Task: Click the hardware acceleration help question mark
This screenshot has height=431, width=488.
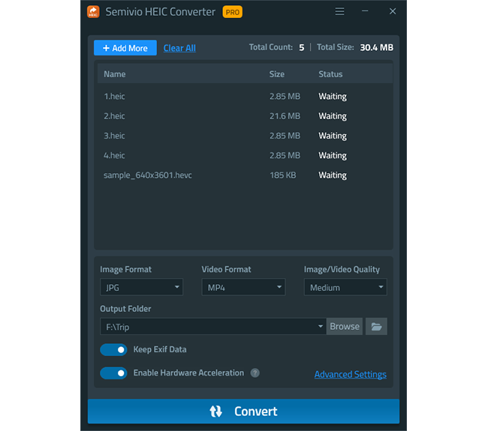Action: 255,373
